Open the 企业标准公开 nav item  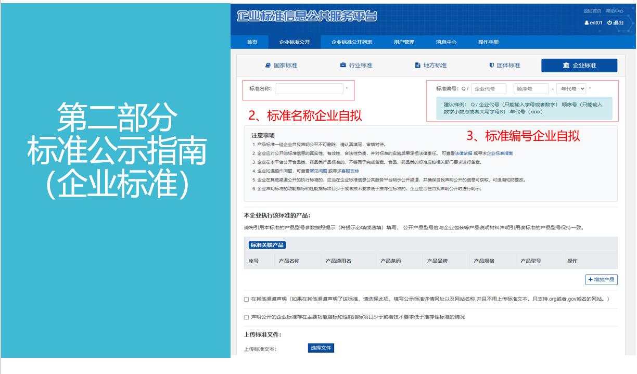coord(294,42)
